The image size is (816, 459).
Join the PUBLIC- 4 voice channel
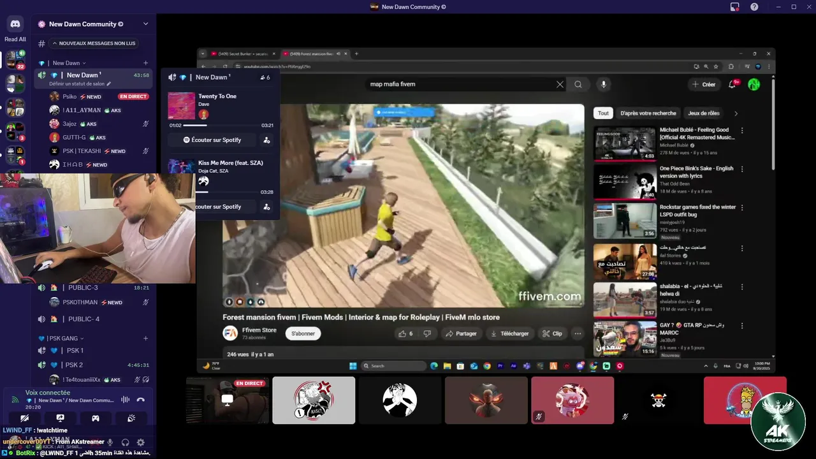coord(94,319)
